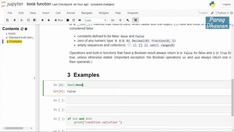This screenshot has height=132, width=234.
Task: Click into the bool(None) code cell
Action: pos(149,85)
